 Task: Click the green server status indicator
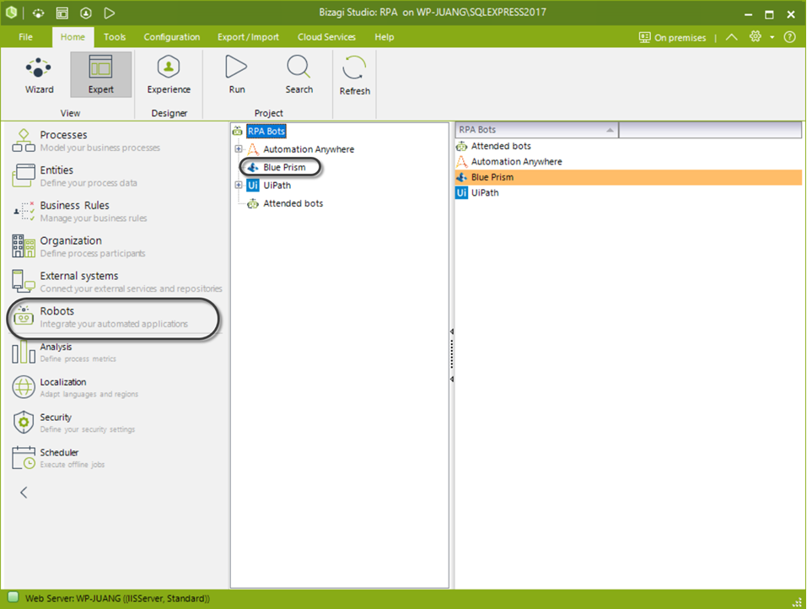[x=13, y=597]
